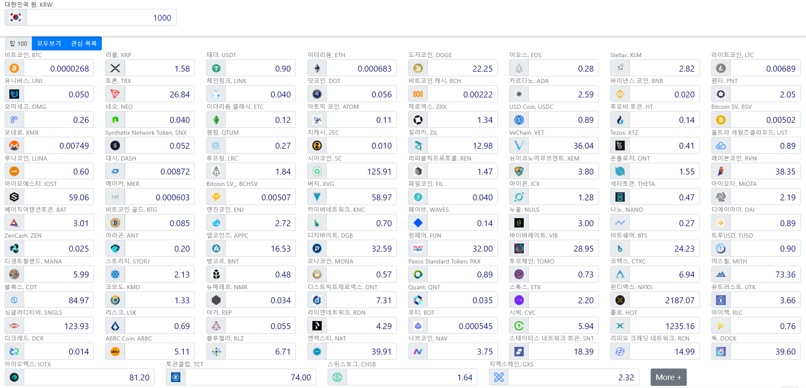The image size is (806, 388).
Task: Click the Bitcoin BTC coin icon
Action: coord(14,69)
